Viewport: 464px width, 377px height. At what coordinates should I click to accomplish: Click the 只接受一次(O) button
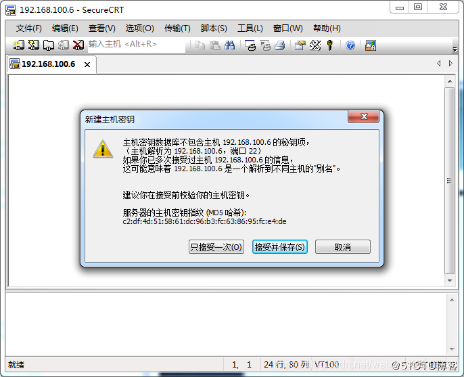[x=216, y=246]
